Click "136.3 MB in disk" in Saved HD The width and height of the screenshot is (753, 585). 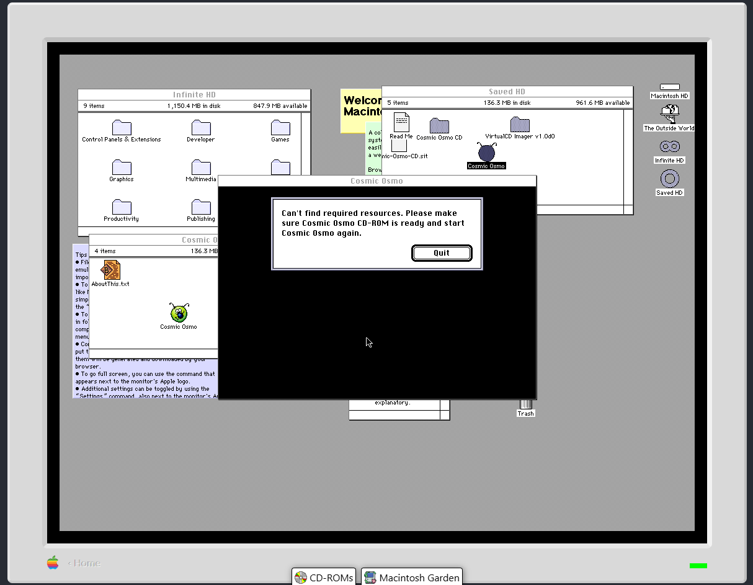pyautogui.click(x=507, y=103)
